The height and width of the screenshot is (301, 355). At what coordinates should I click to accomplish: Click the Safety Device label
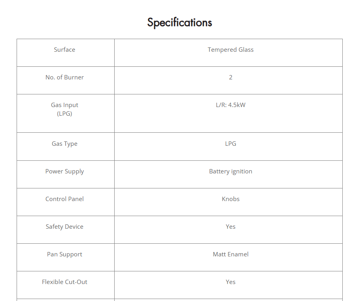point(64,227)
